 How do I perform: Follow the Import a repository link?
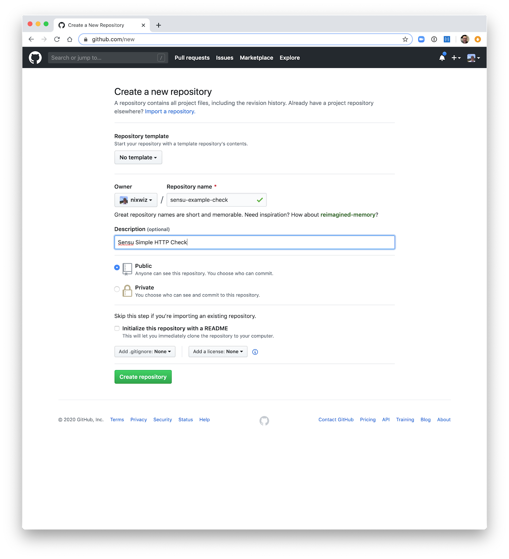[x=170, y=111]
